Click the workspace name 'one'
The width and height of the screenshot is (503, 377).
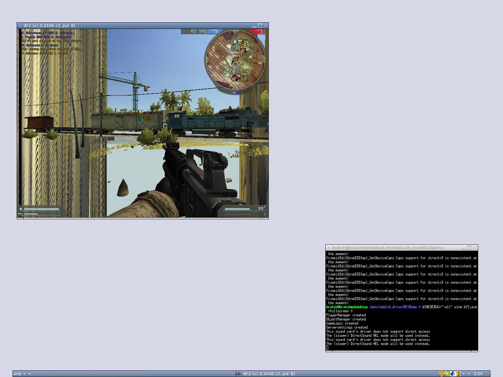click(x=17, y=374)
